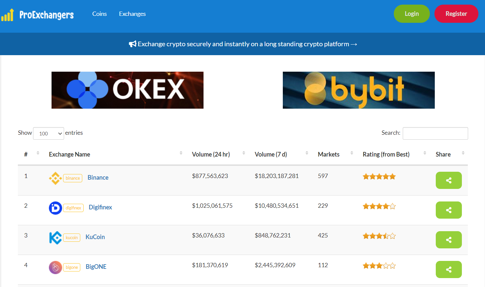Click Digifinex four-star rating
This screenshot has height=287, width=485.
coord(379,206)
